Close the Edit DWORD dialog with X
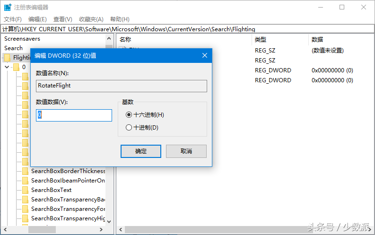The image size is (375, 235). tap(205, 55)
